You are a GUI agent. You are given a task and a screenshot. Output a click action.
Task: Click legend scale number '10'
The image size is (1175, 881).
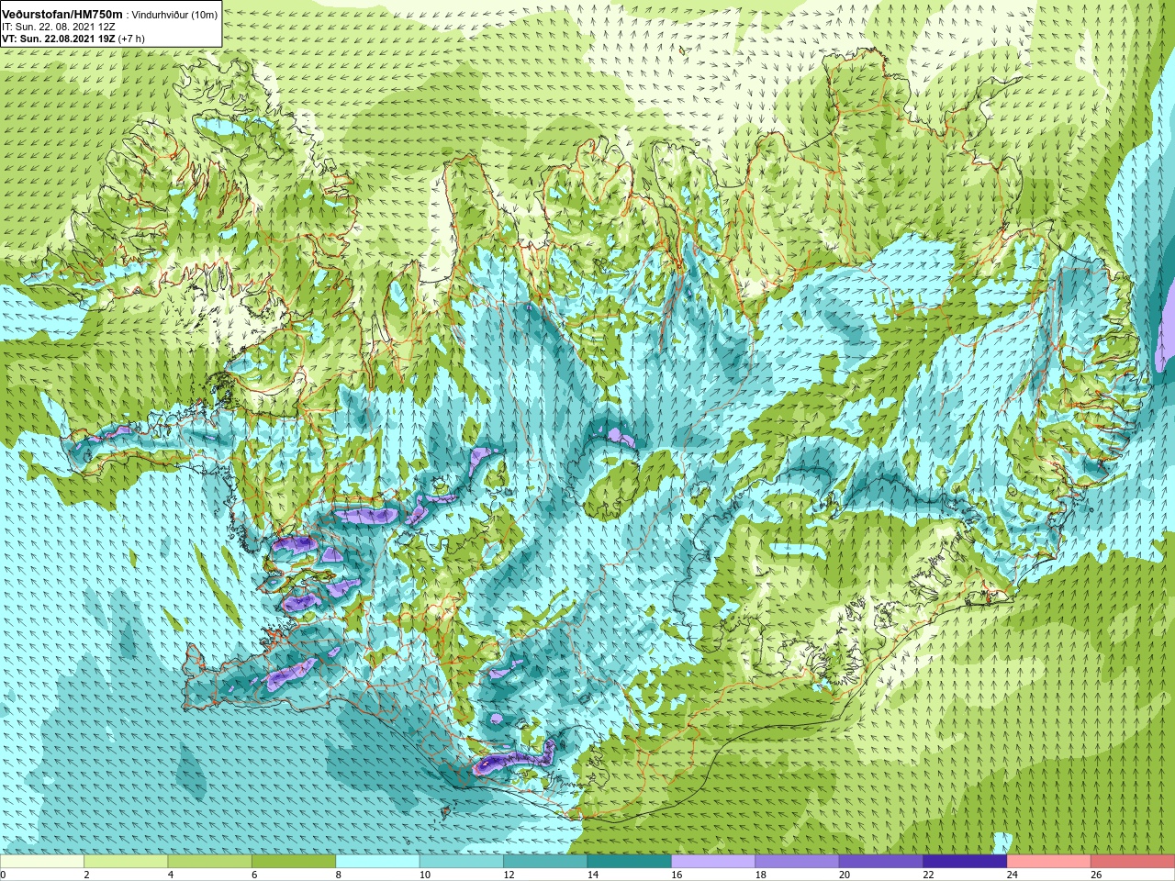click(x=424, y=875)
